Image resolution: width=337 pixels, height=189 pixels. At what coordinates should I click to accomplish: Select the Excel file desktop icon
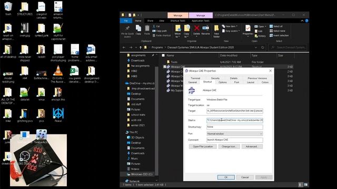tap(74, 75)
